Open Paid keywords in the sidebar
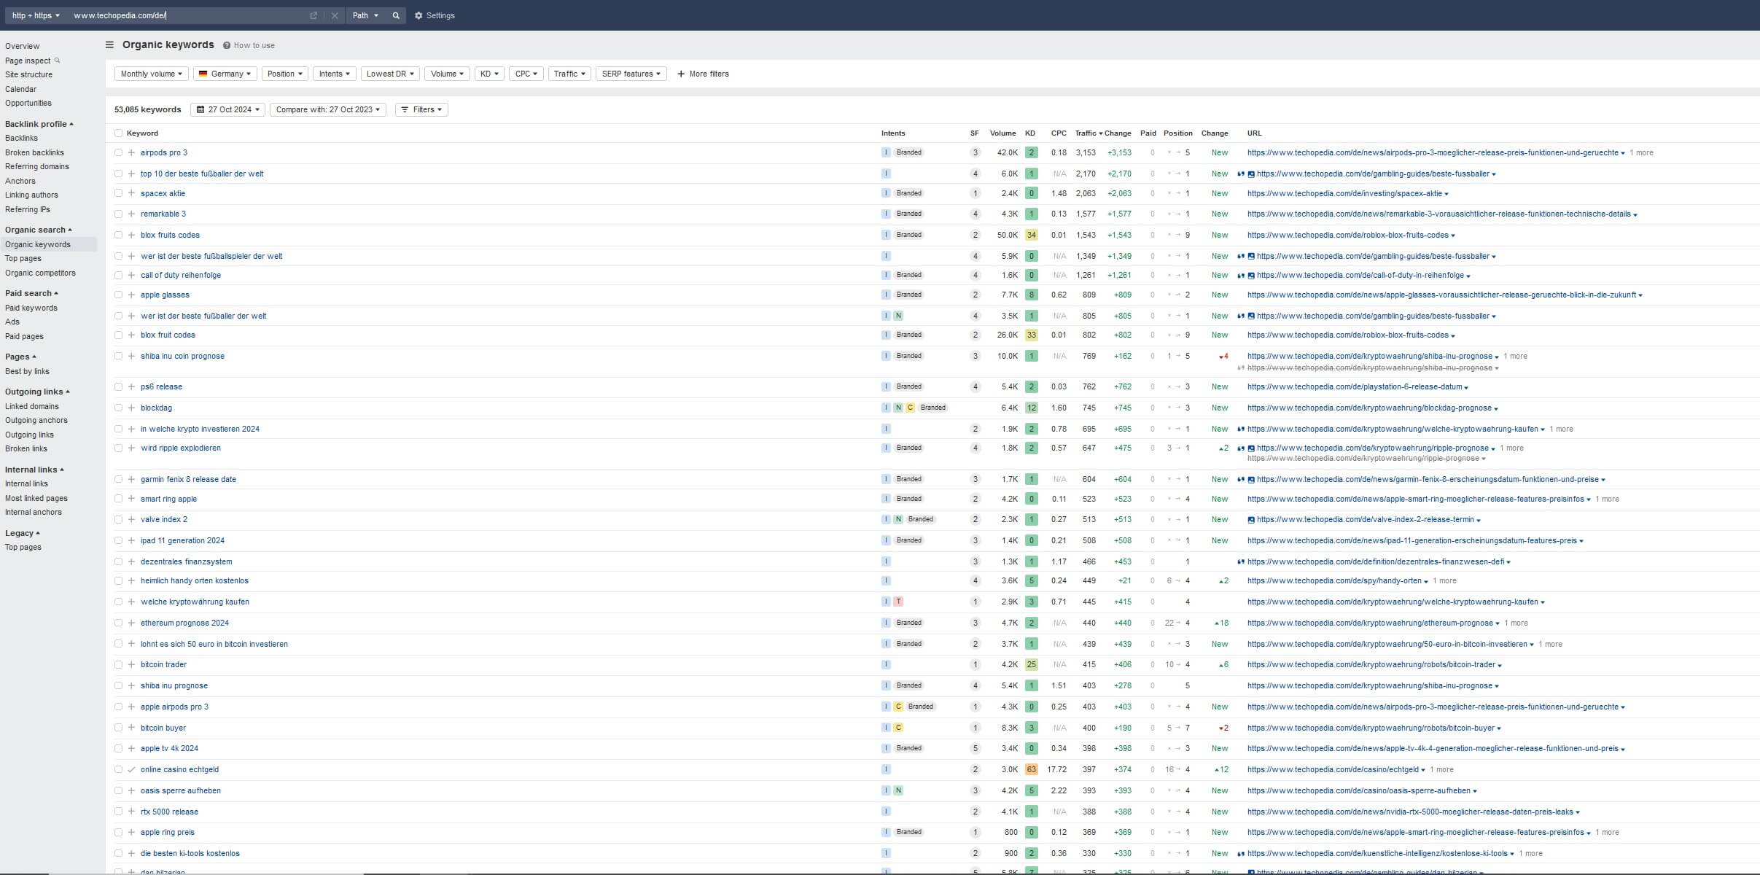The height and width of the screenshot is (875, 1760). [31, 308]
